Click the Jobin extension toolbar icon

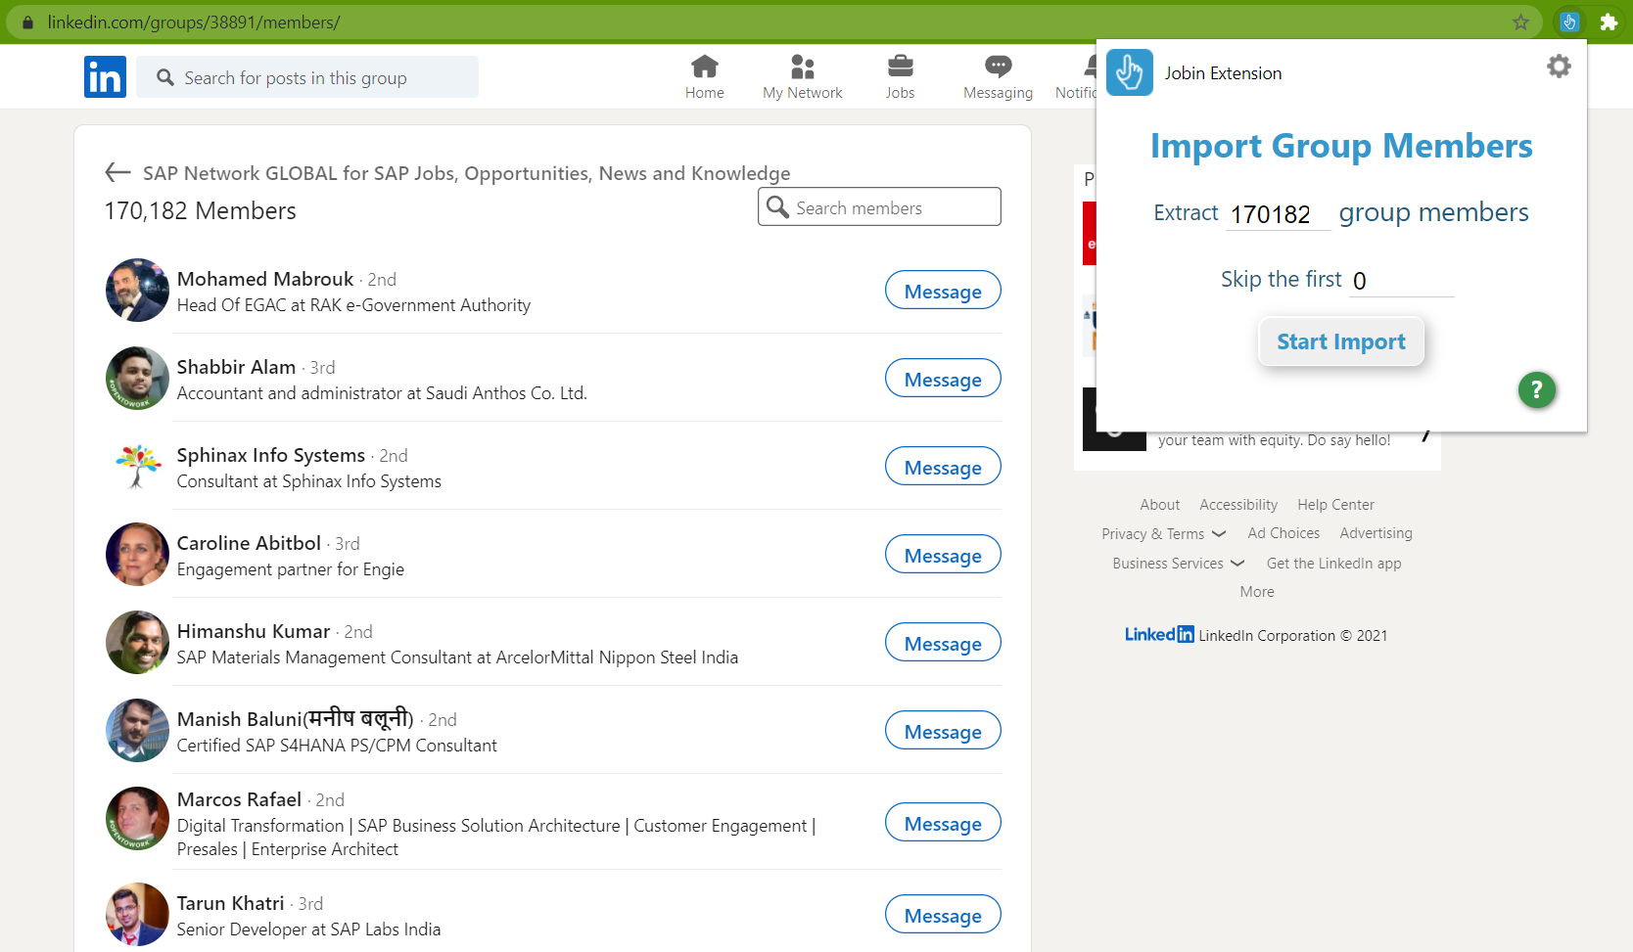point(1569,22)
